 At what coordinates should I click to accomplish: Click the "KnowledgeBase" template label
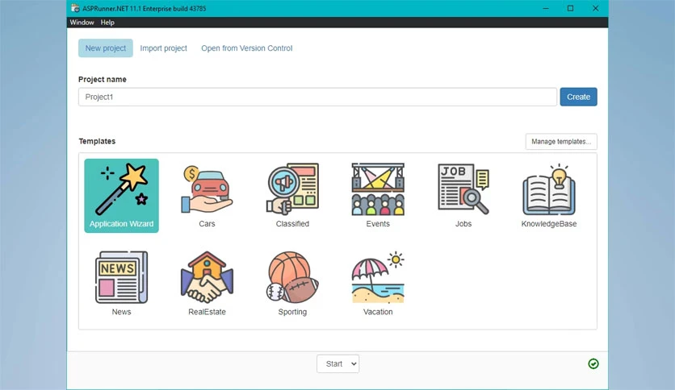coord(549,224)
